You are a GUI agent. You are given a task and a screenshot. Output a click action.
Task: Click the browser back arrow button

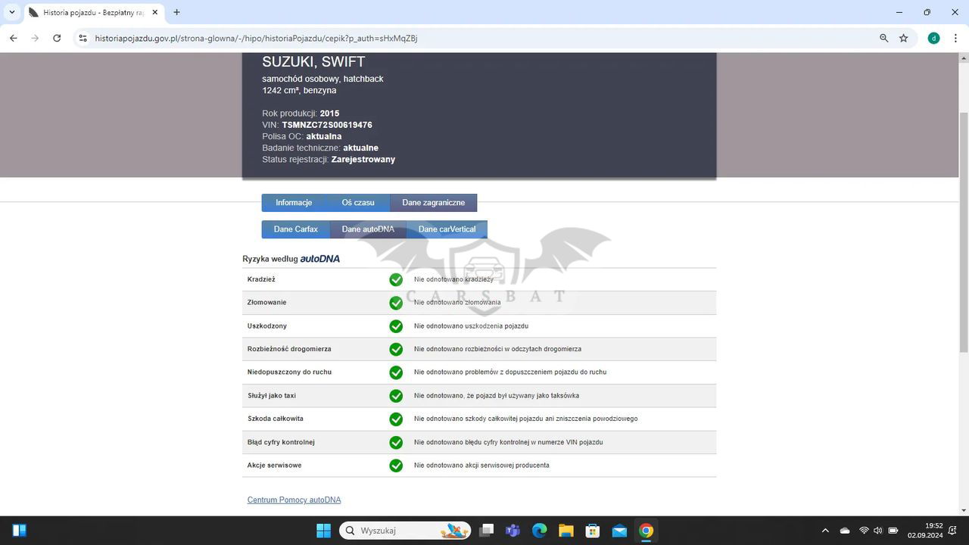pos(14,38)
